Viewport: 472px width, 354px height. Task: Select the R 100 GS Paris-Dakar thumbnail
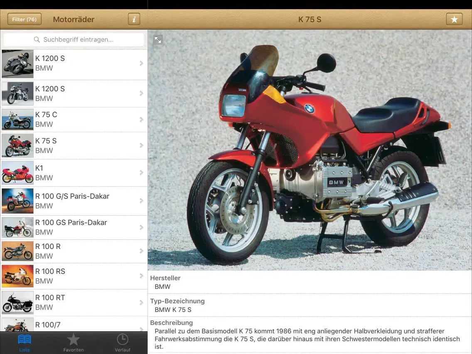click(x=17, y=228)
